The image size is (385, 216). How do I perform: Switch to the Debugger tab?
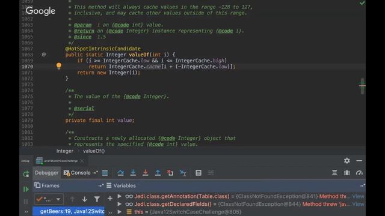(x=46, y=173)
